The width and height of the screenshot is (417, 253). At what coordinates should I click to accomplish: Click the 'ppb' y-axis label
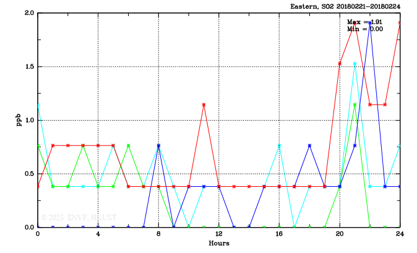pos(19,120)
